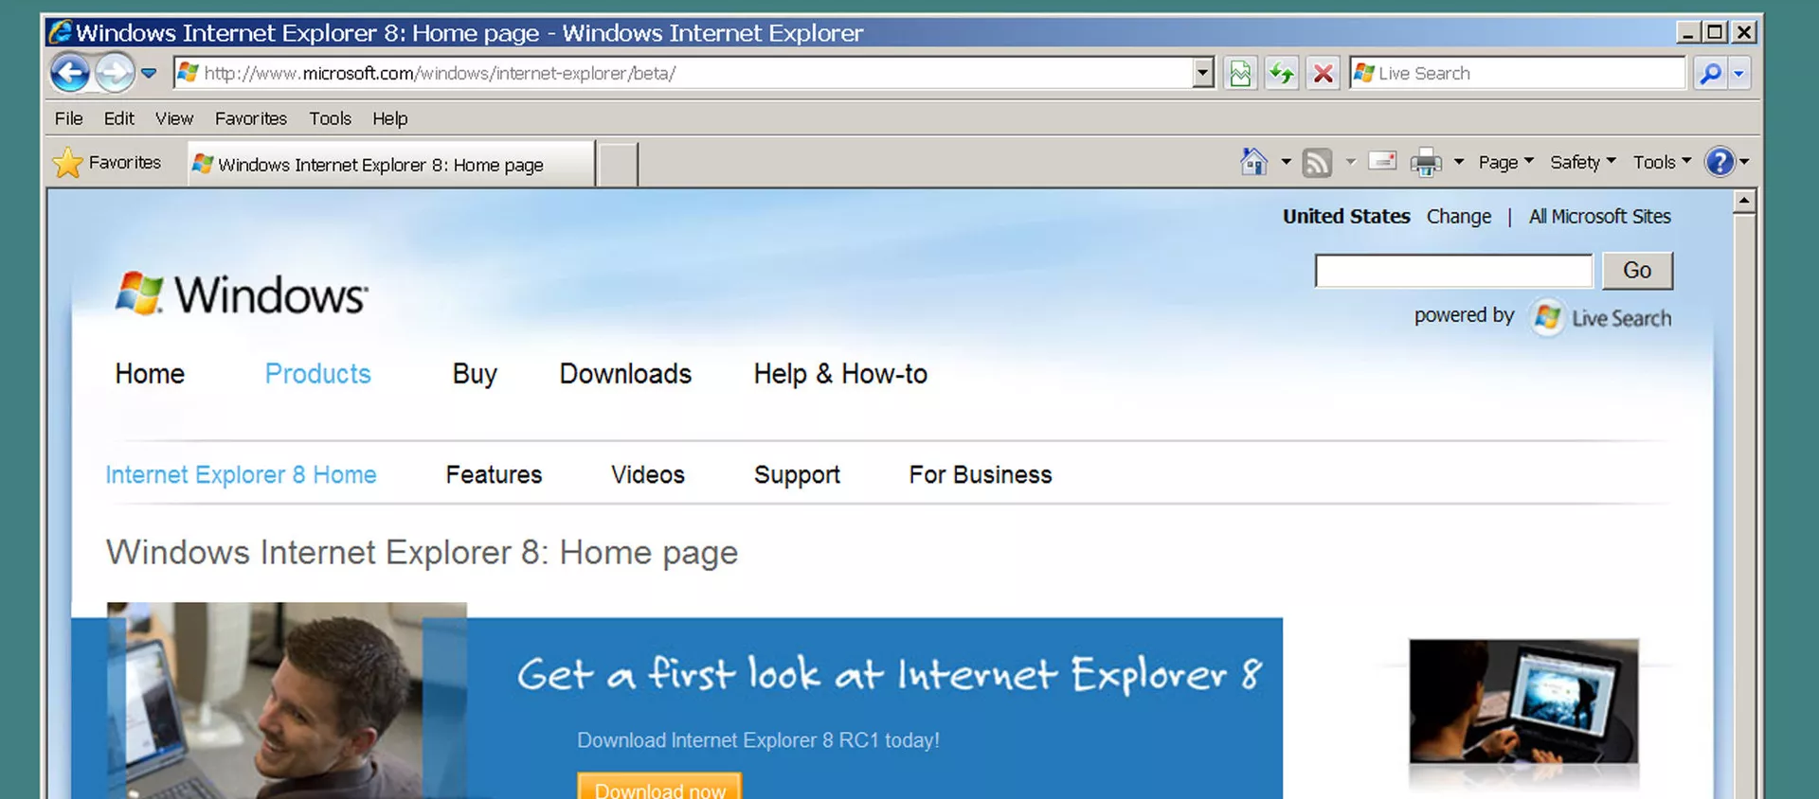Click the site search text field
The width and height of the screenshot is (1819, 799).
(1453, 271)
